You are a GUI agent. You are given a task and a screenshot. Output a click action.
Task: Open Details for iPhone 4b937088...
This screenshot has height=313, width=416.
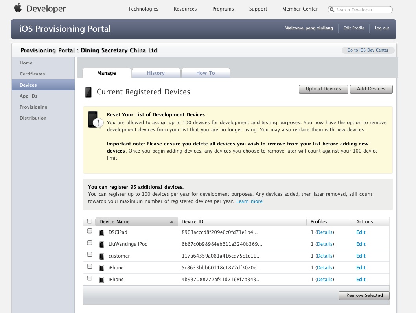(325, 280)
